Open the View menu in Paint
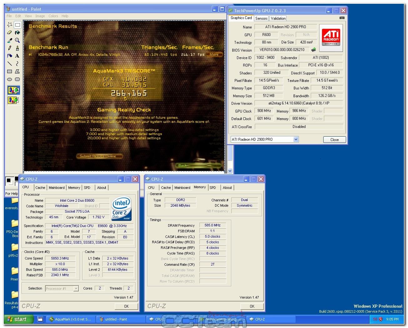 click(28, 16)
